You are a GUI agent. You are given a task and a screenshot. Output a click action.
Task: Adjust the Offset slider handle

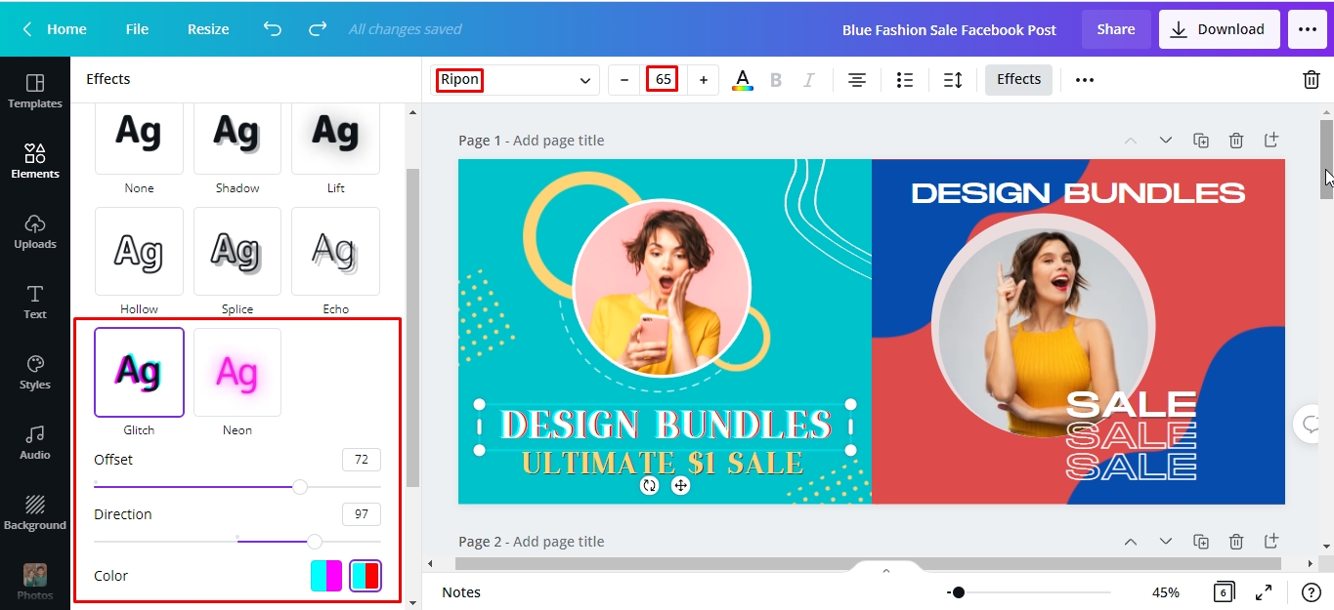pyautogui.click(x=300, y=486)
